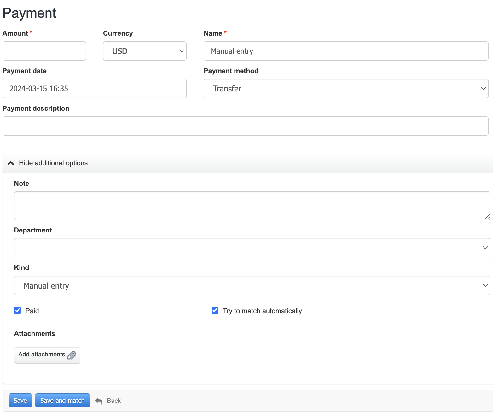
Task: Click the chevron-up icon beside Hide additional options
Action: [x=11, y=163]
